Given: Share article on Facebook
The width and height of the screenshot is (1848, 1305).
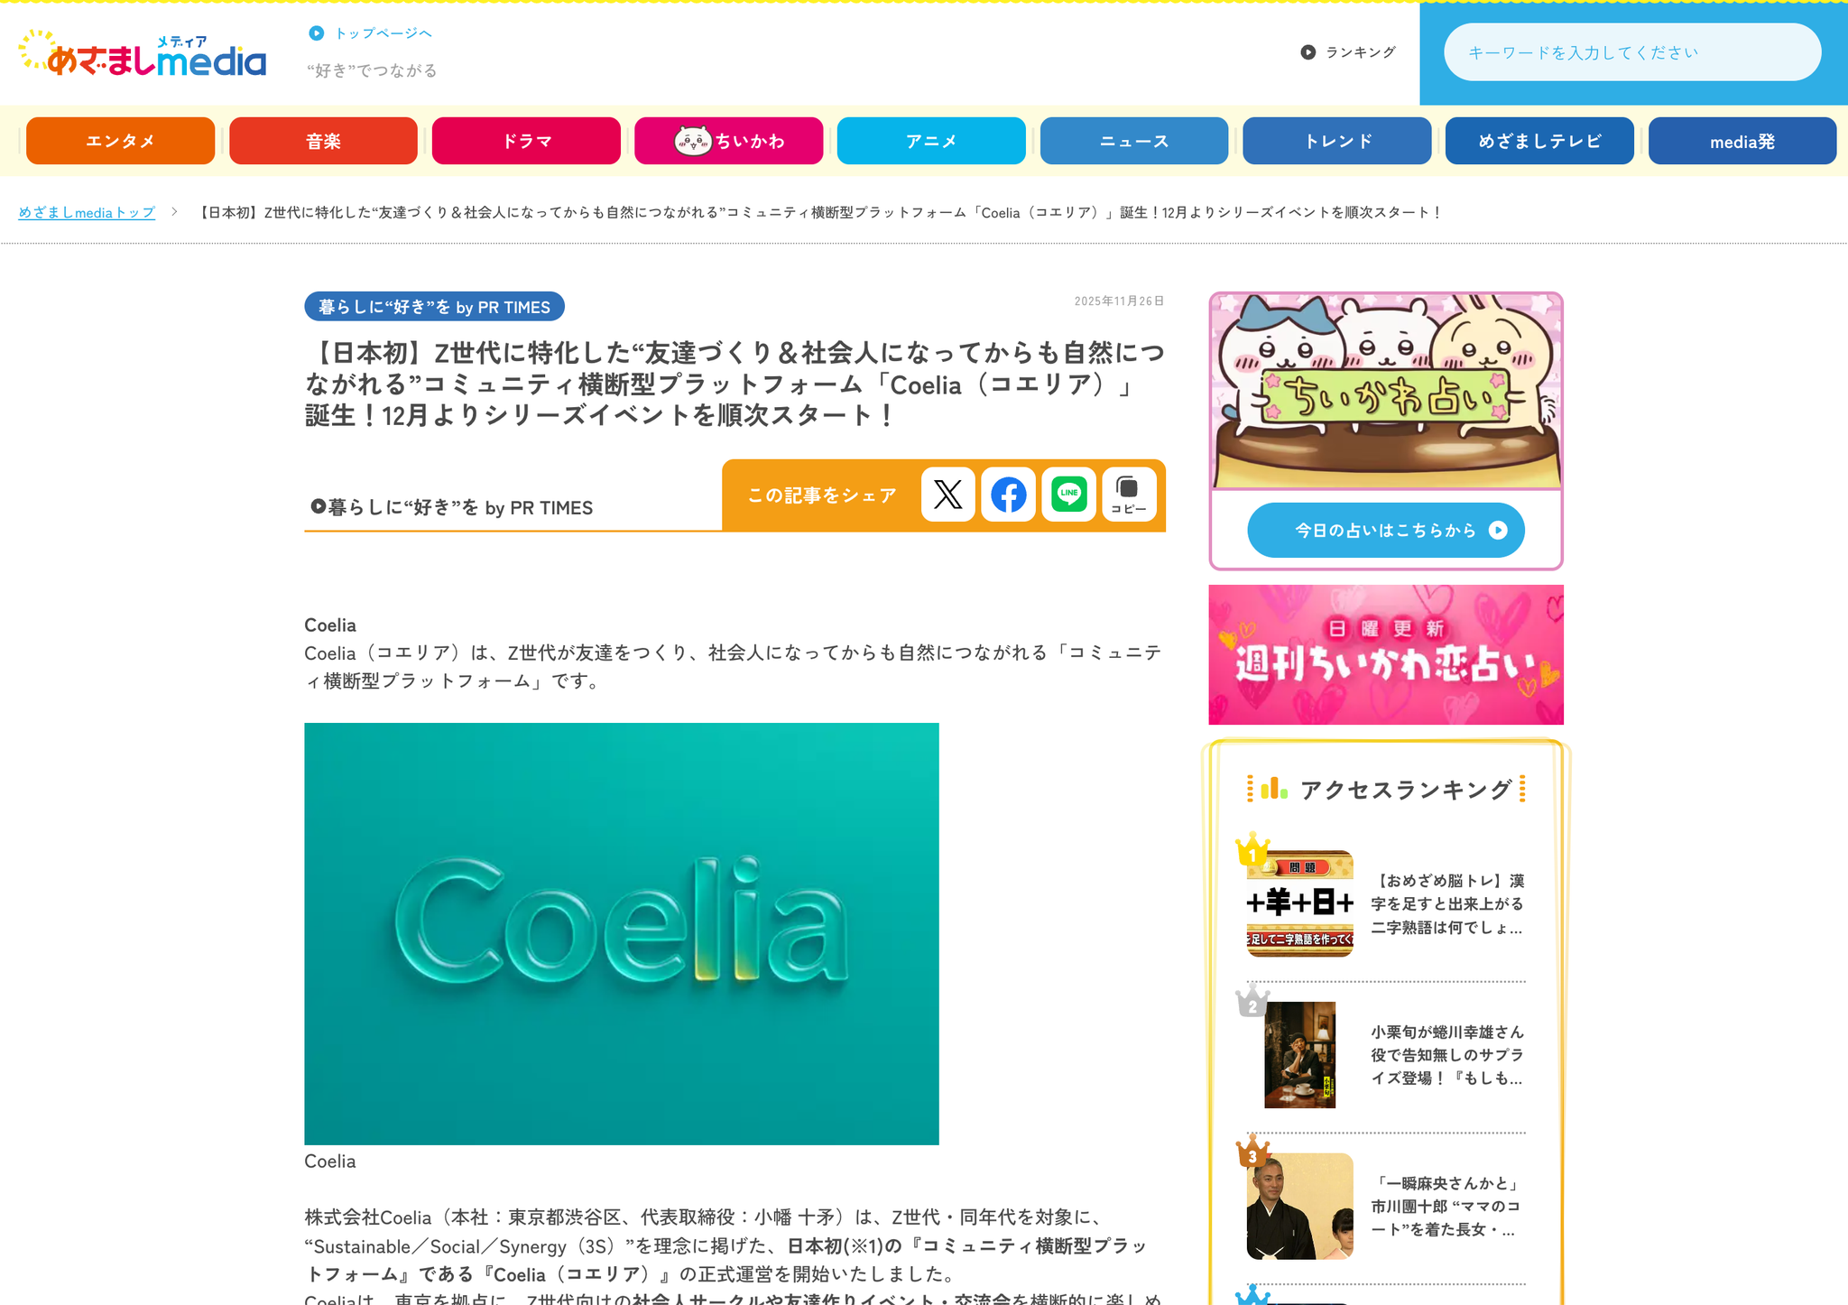Looking at the screenshot, I should (1008, 495).
